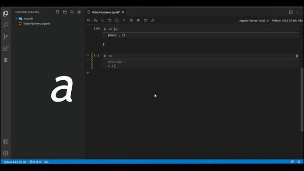Clear all cell outputs

(131, 20)
